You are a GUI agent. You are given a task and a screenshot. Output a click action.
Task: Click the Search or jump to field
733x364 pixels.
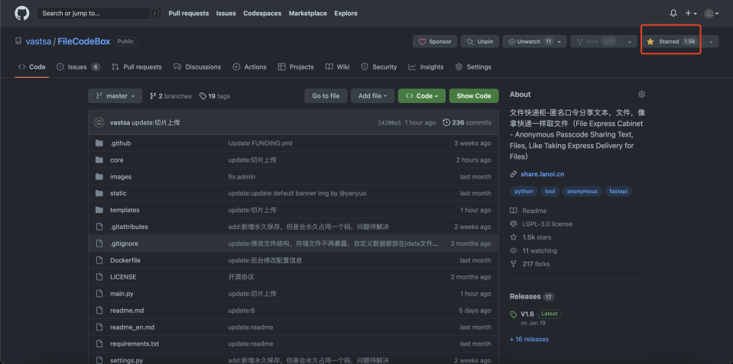(x=99, y=13)
